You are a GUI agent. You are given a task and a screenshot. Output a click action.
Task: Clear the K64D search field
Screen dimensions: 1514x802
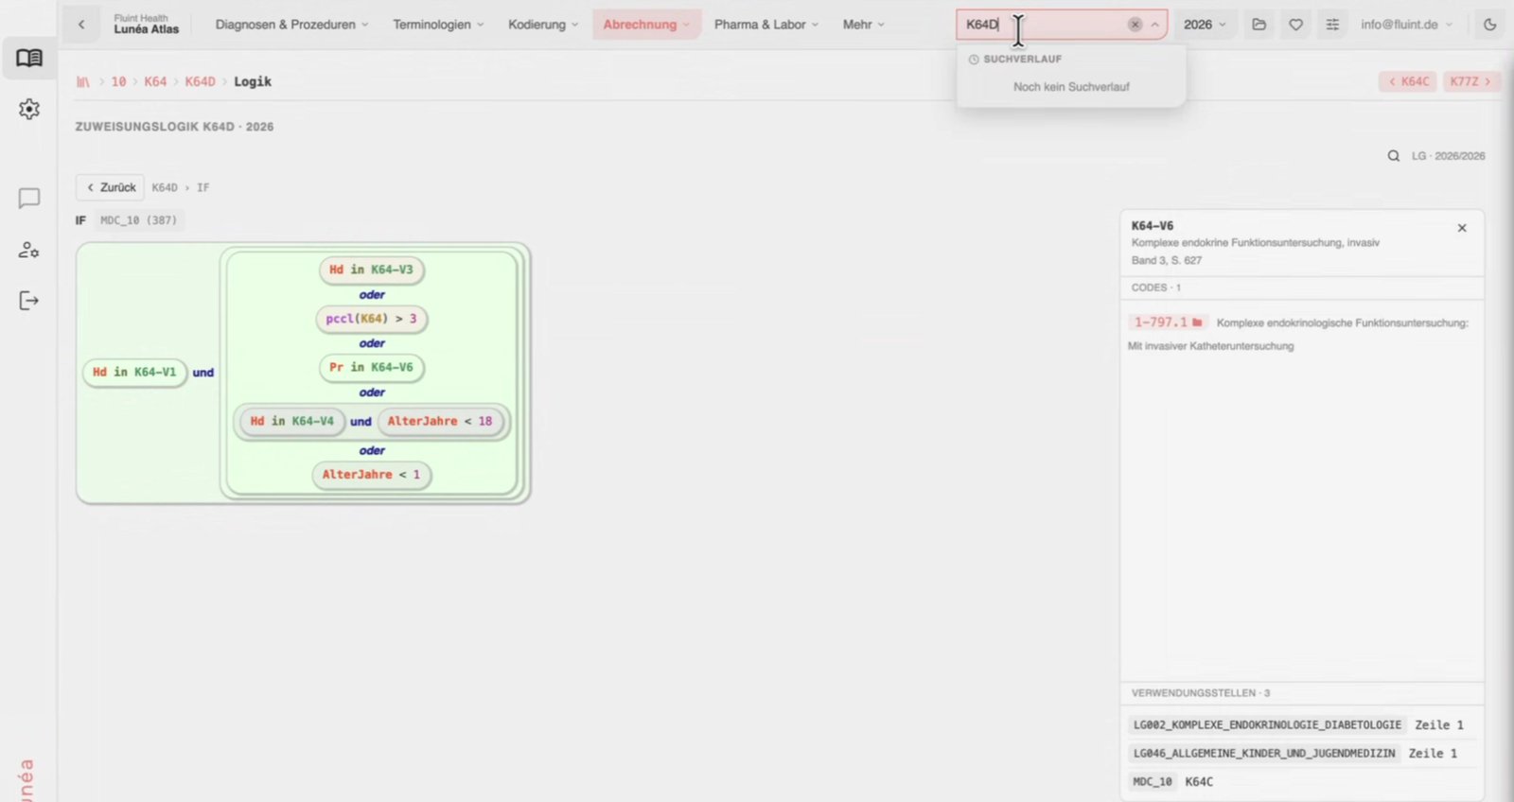[x=1135, y=25]
